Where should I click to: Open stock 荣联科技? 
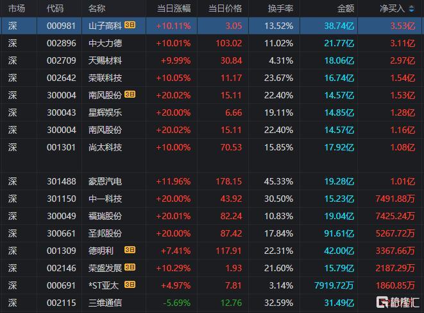click(105, 78)
